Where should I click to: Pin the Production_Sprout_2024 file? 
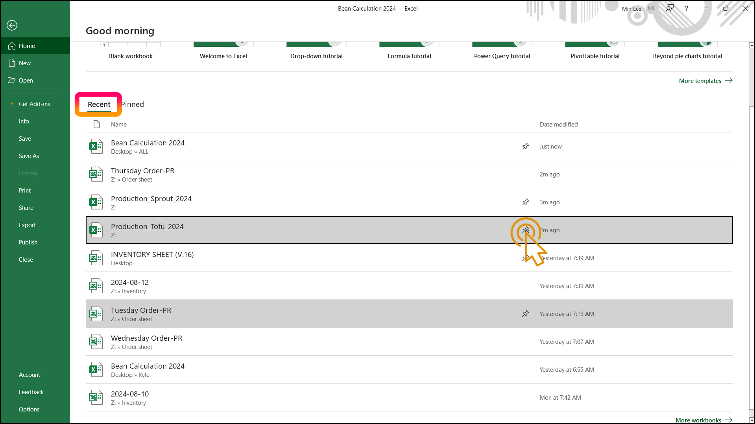click(x=525, y=202)
